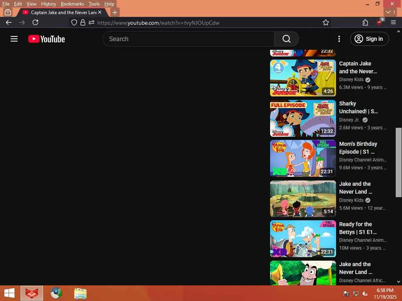Open the browser extensions puzzle icon
Screen dimensions: 402x301
coord(365,22)
